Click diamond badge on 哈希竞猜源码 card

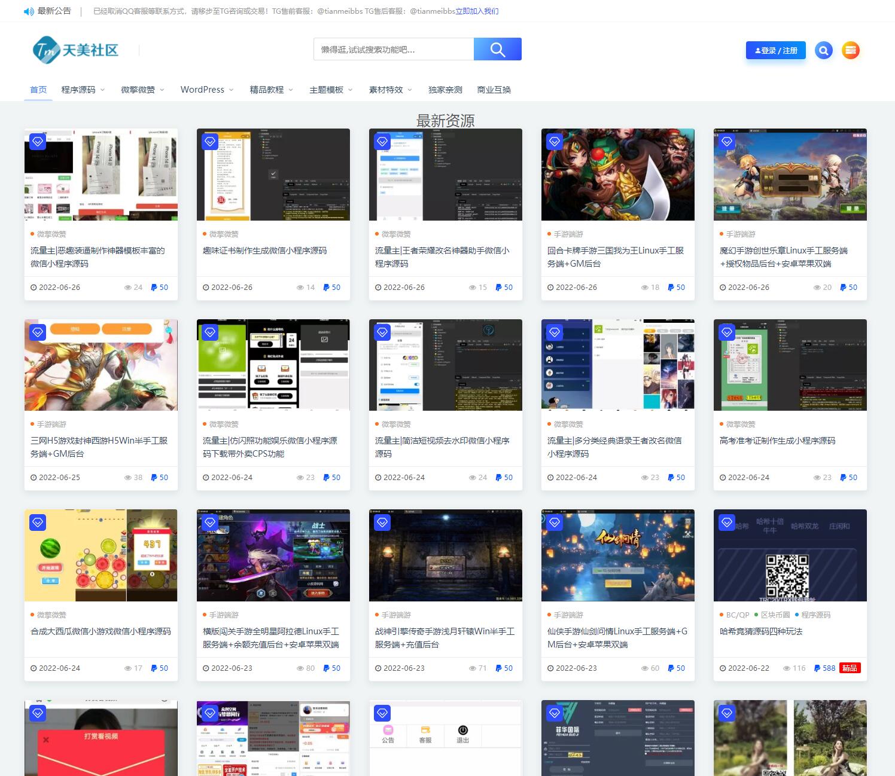(x=727, y=523)
